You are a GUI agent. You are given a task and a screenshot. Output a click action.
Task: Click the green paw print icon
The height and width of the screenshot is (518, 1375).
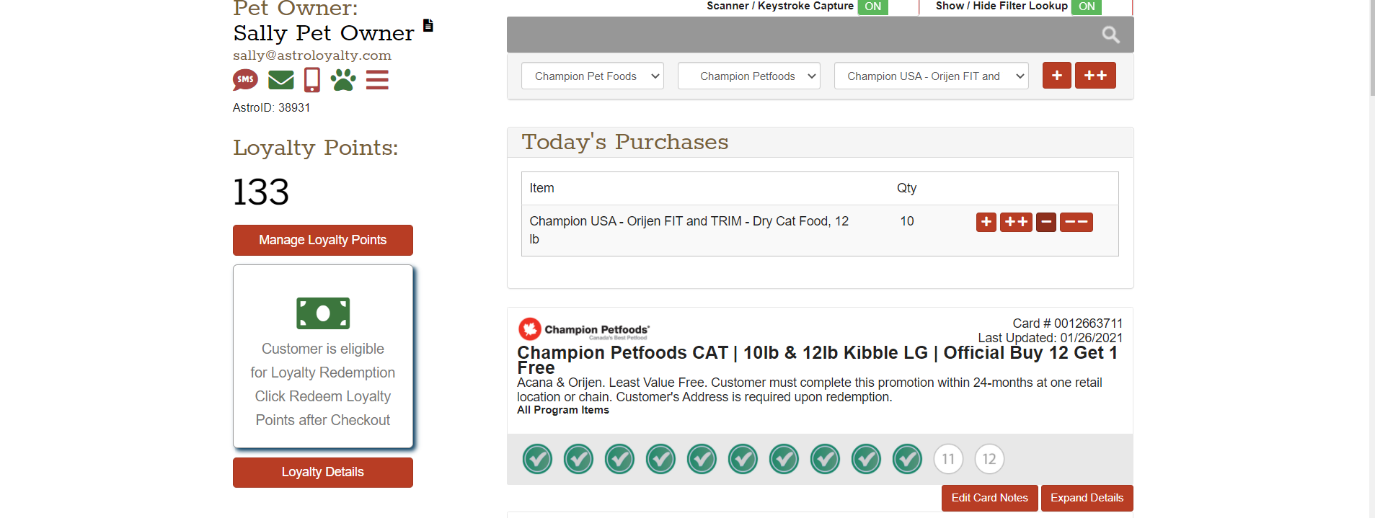click(x=343, y=79)
